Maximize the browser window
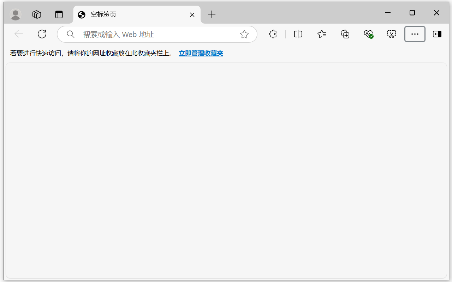The height and width of the screenshot is (282, 452). coord(412,13)
